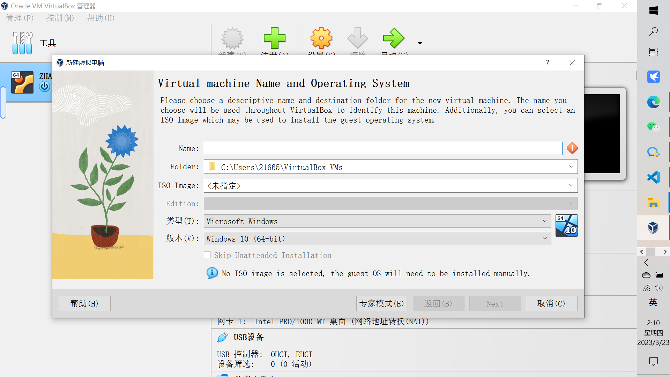Open the Start button's dropdown arrow

coord(420,43)
